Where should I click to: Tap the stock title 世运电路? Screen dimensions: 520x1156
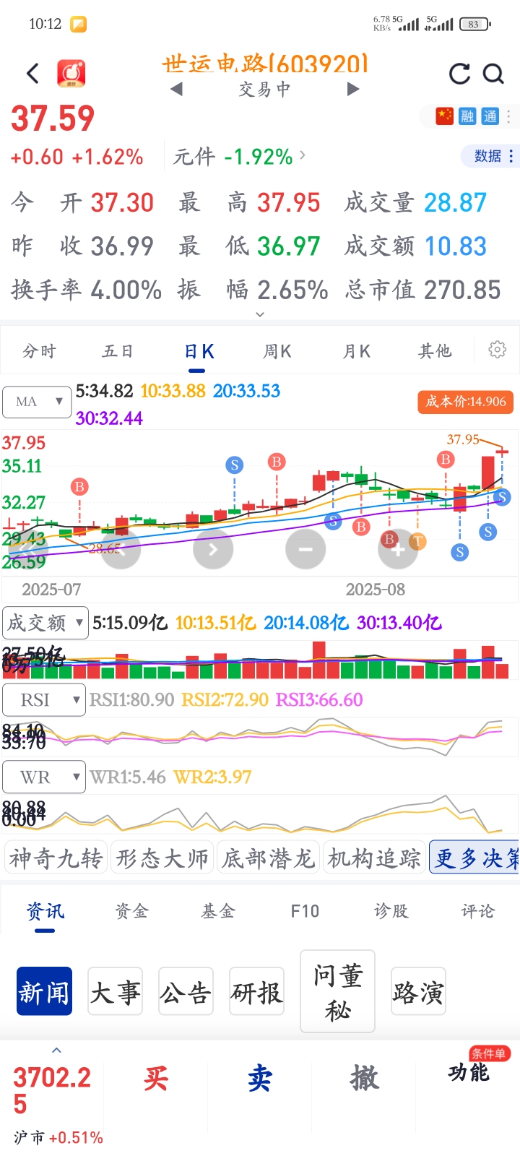pos(265,64)
